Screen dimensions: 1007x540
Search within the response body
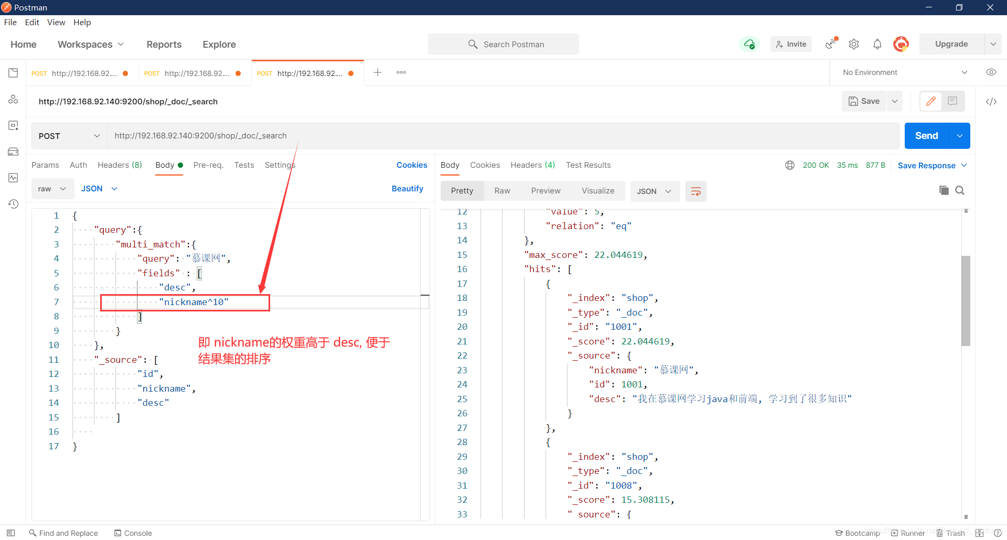tap(960, 190)
